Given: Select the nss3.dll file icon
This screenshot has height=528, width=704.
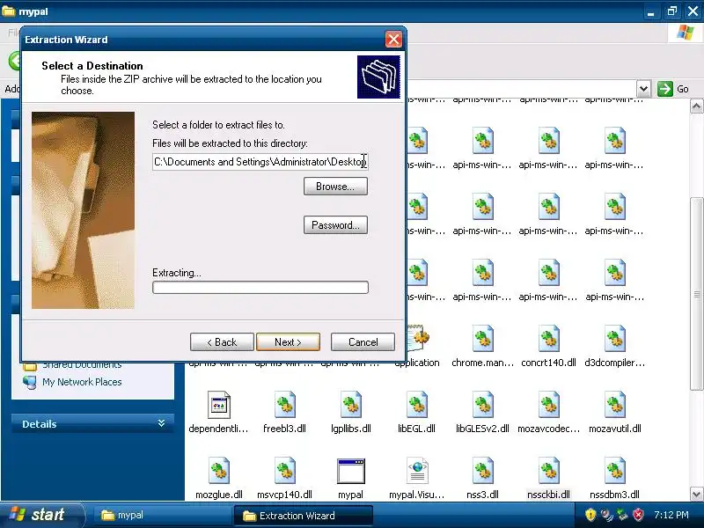Looking at the screenshot, I should coord(482,471).
